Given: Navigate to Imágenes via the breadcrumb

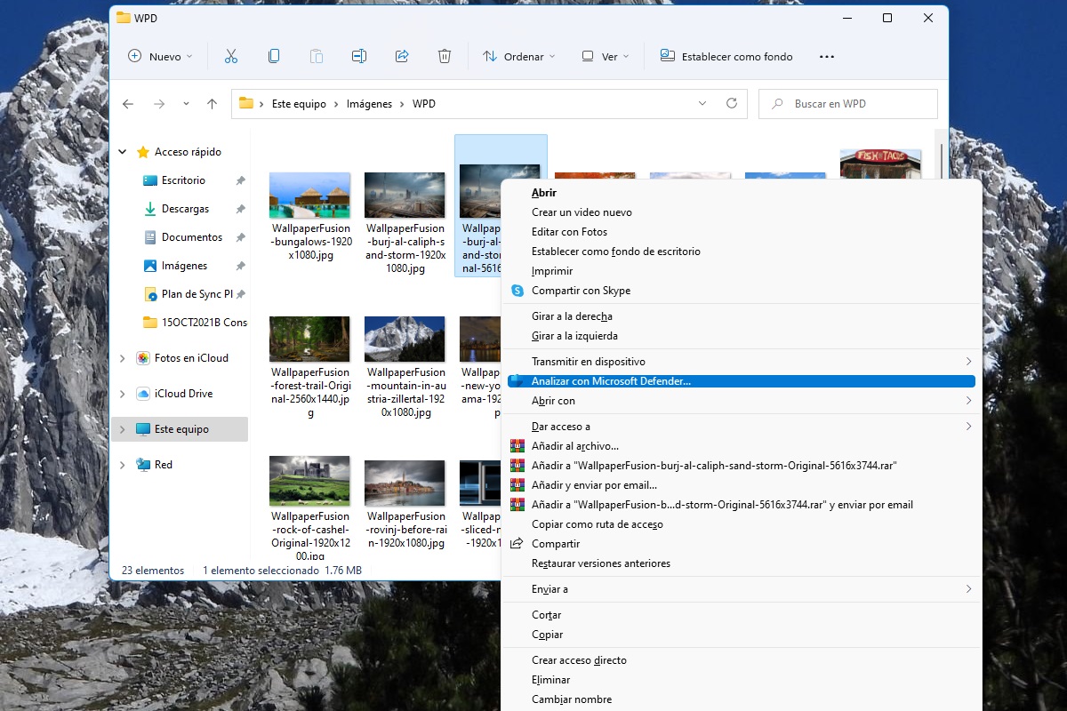Looking at the screenshot, I should (368, 103).
